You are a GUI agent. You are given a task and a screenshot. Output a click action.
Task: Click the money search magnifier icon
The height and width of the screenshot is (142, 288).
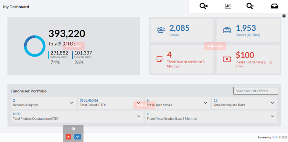point(250,6)
